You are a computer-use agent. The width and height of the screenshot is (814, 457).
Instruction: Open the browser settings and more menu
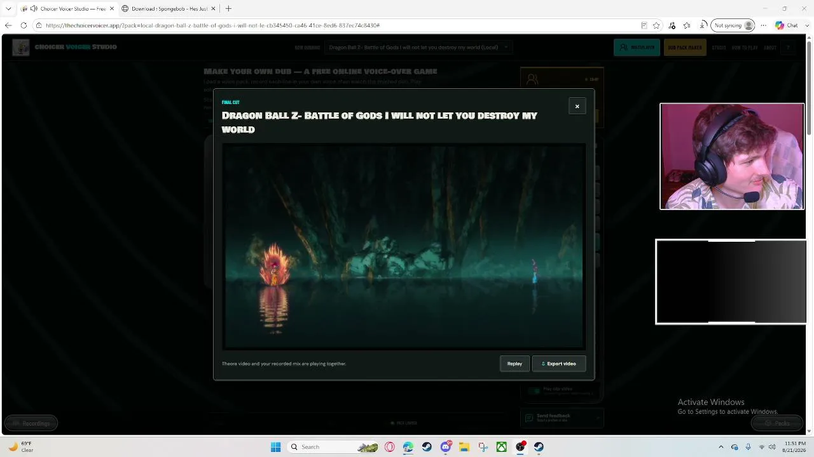(764, 25)
